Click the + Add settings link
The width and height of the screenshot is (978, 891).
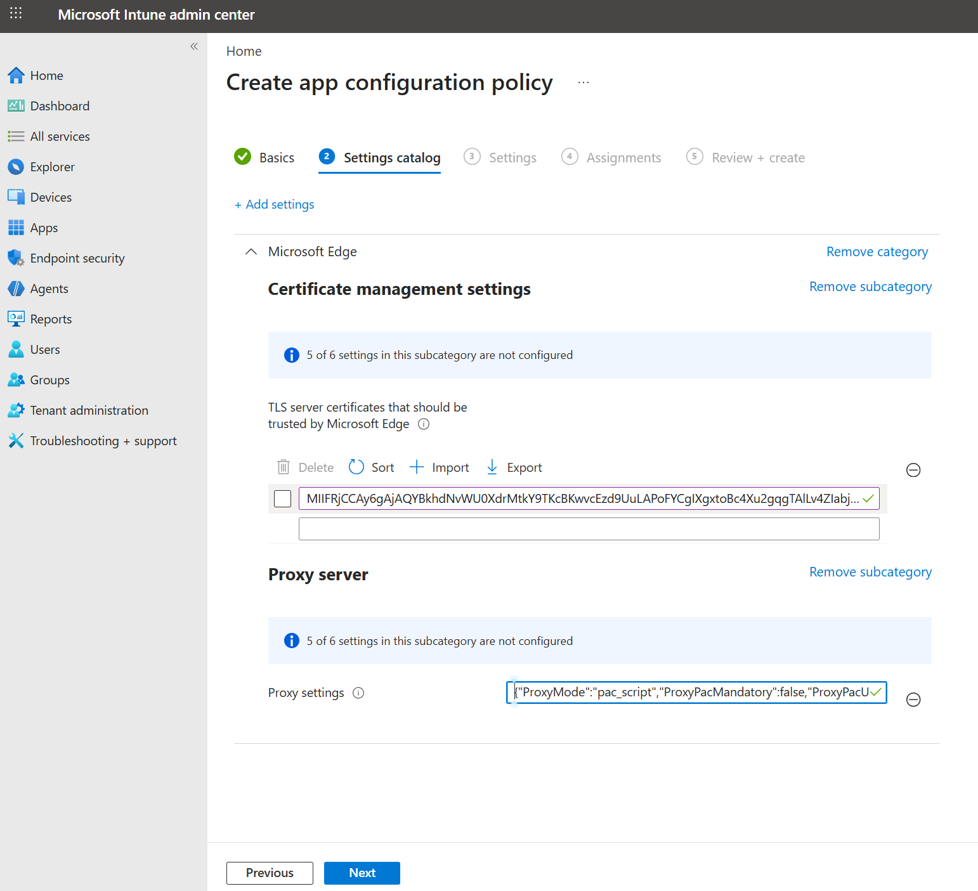pos(275,204)
